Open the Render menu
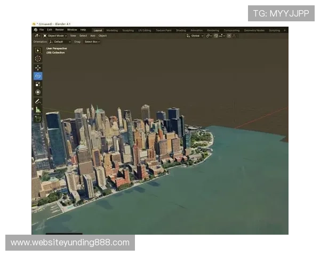Screen dimensions: 320x256 [x=59, y=30]
